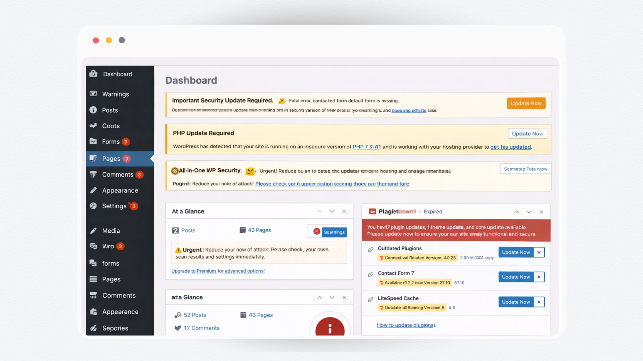
Task: Click the link icon beside LiteSpeed Cache
Action: (x=371, y=299)
